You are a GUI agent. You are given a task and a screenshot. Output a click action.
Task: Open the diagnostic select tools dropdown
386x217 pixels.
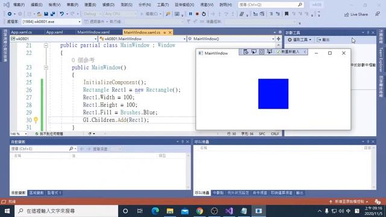(299, 40)
